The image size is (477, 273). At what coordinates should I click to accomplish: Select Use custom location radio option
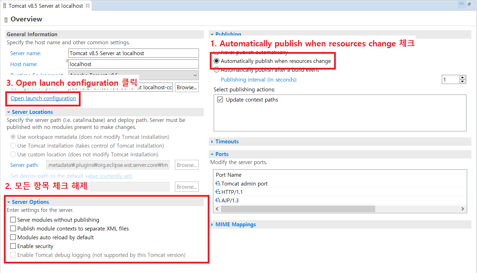13,154
